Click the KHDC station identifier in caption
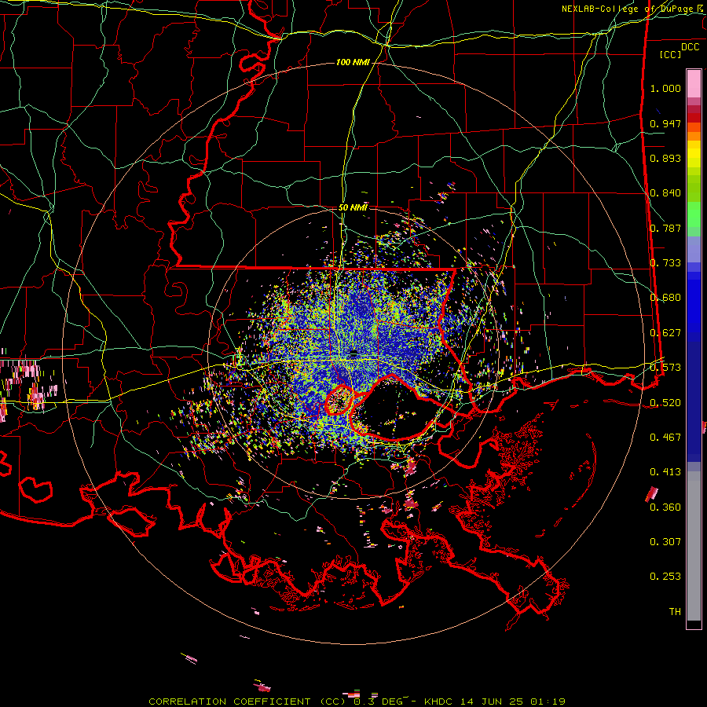707x707 pixels. point(439,702)
